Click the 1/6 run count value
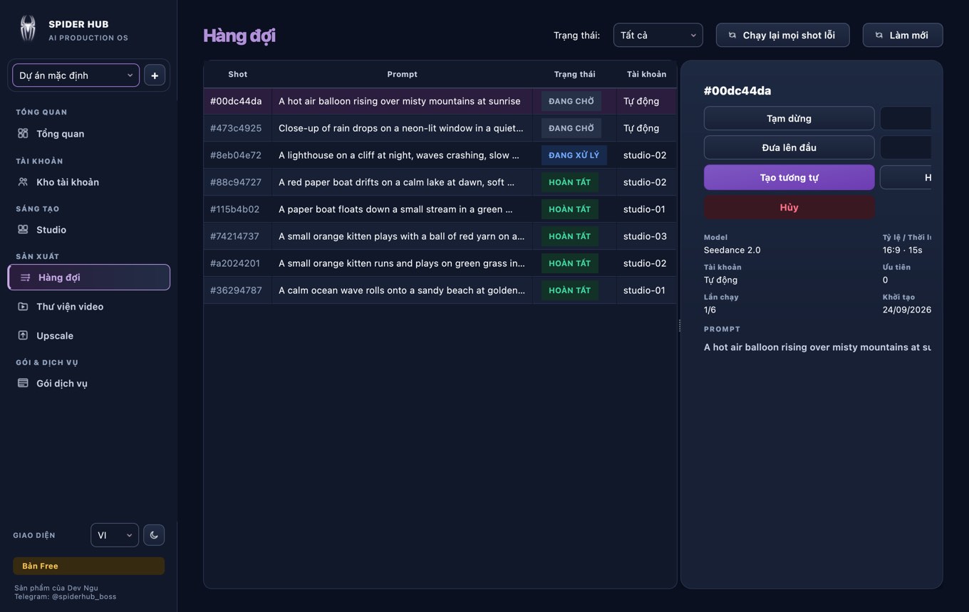 710,310
